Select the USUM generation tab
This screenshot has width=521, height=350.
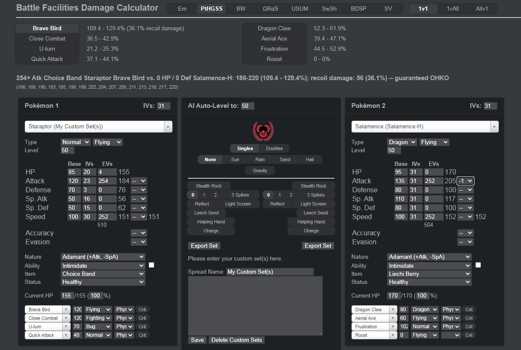click(300, 9)
